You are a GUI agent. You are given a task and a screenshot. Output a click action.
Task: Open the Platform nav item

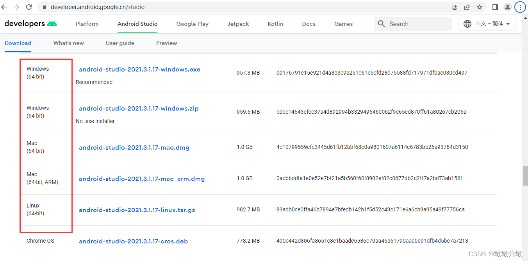[x=87, y=24]
